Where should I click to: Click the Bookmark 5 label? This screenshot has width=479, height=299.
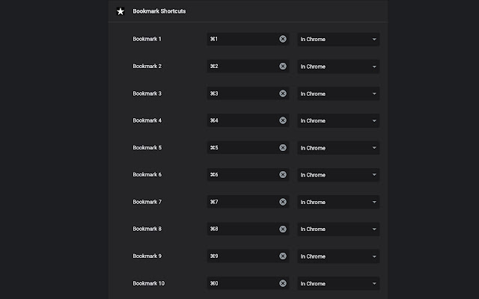coord(147,148)
